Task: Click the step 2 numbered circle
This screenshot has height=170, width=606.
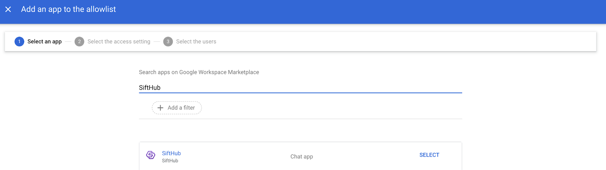Action: click(79, 42)
